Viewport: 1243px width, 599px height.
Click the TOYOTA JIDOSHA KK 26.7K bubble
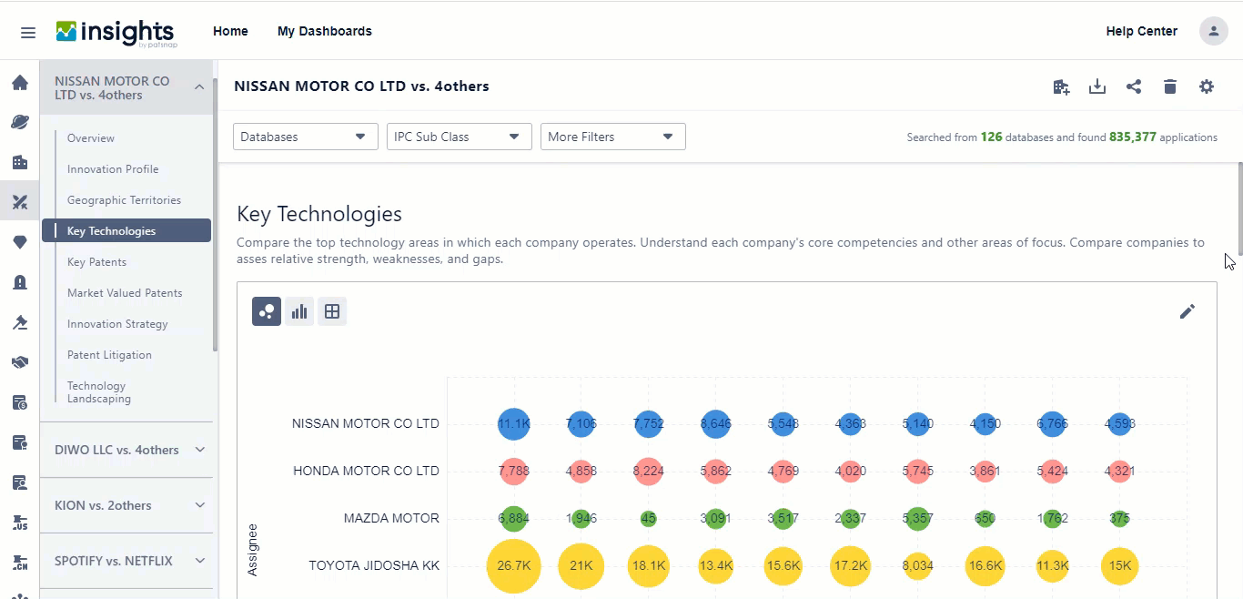click(513, 565)
